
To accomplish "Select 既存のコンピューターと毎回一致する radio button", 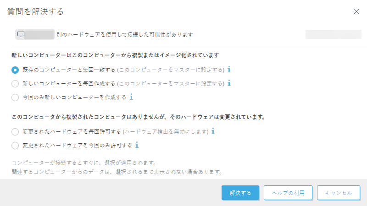I will coord(15,70).
